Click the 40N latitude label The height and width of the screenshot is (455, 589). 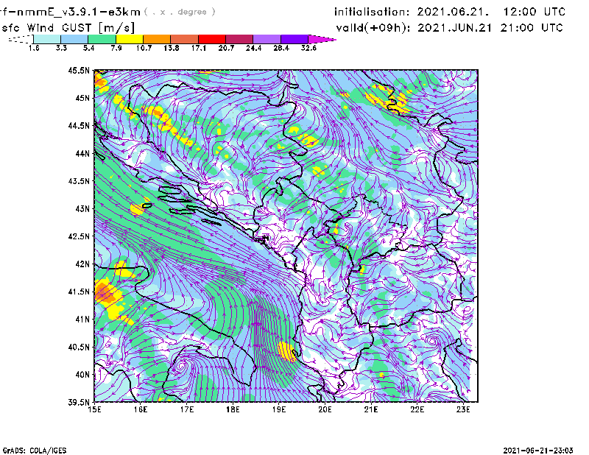[82, 375]
